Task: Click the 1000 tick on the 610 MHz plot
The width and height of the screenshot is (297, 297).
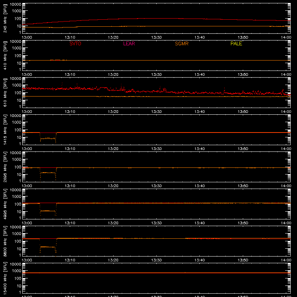Action: [17, 85]
